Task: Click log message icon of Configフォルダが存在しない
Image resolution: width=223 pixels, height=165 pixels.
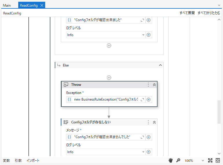Action: 66,122
